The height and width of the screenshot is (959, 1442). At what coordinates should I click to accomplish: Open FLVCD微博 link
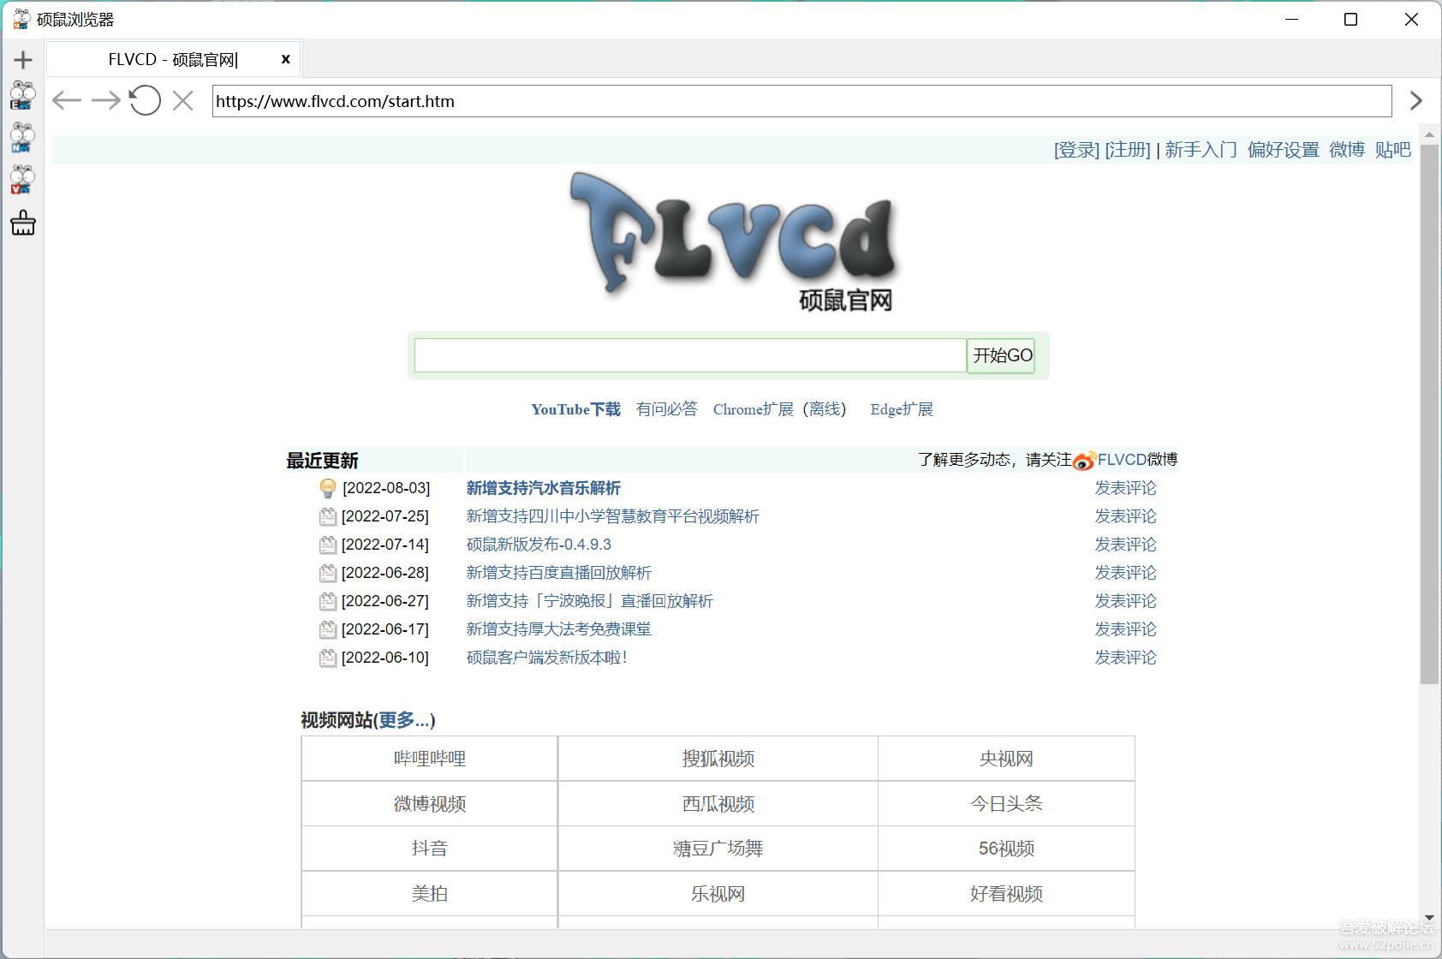point(1137,460)
